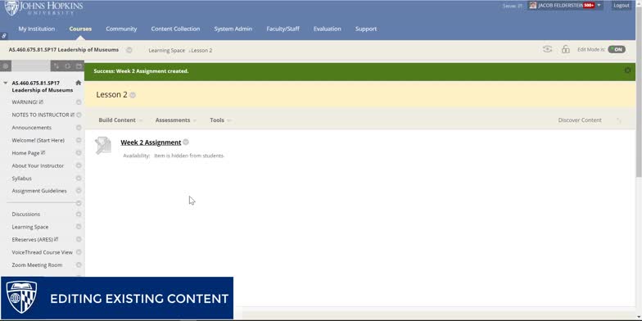Image resolution: width=642 pixels, height=321 pixels.
Task: Click Jacob Felderstein's avatar picture
Action: (x=532, y=5)
